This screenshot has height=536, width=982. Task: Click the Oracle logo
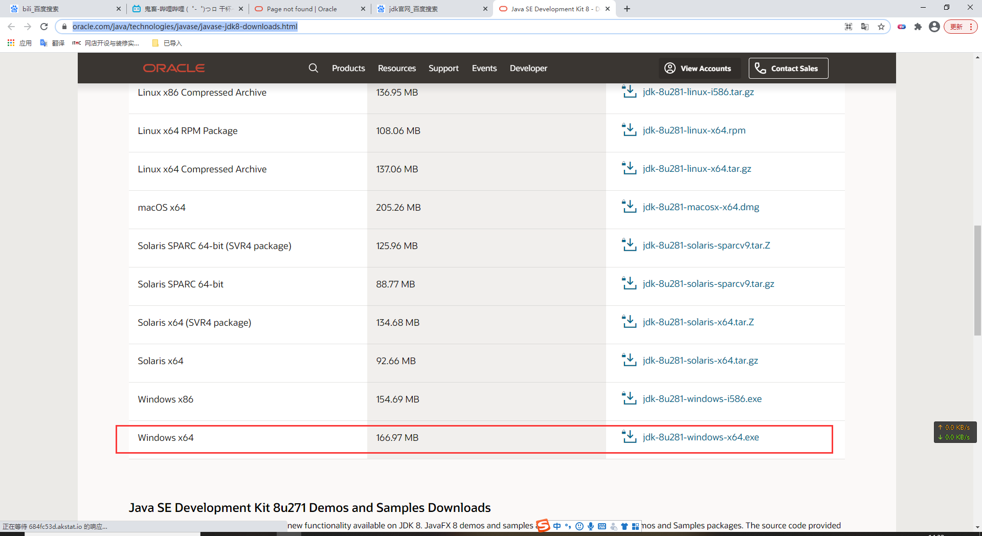click(174, 68)
